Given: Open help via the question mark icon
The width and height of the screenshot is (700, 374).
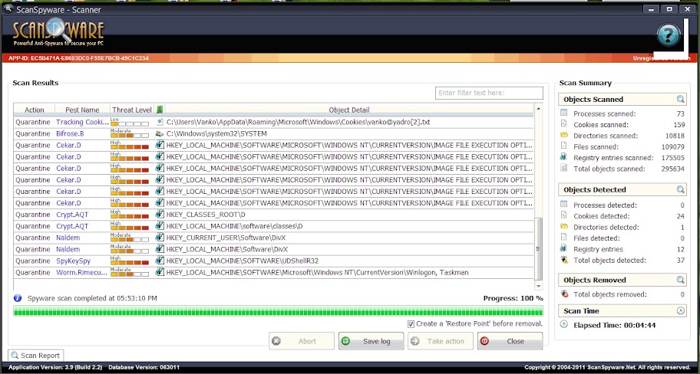Looking at the screenshot, I should pos(669,36).
